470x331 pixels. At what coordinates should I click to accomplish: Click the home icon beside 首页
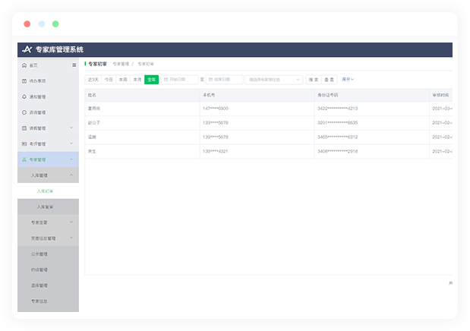coord(24,65)
